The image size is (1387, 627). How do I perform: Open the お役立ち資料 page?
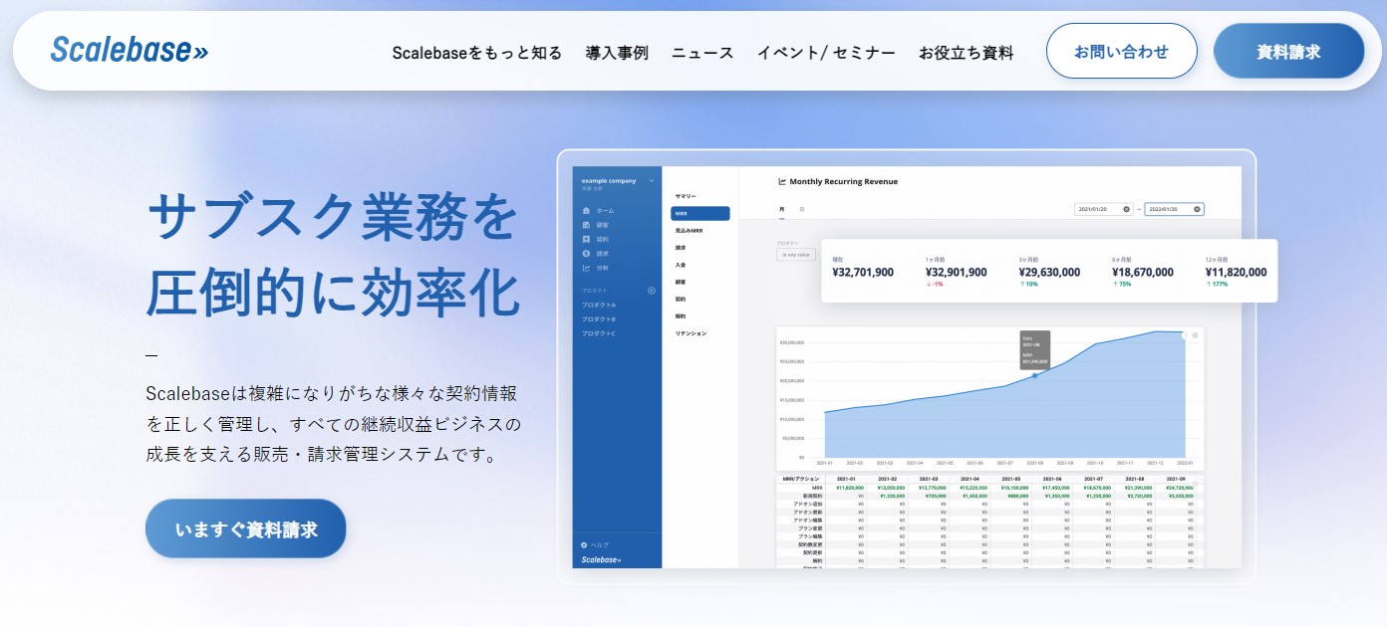pos(966,53)
